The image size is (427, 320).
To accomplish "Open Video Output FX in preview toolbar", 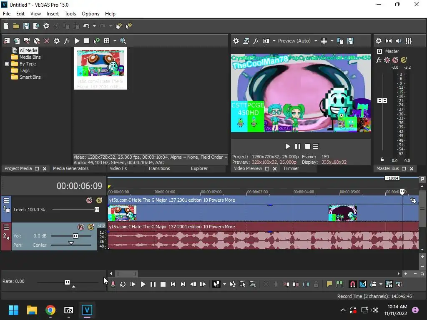I will [x=256, y=41].
